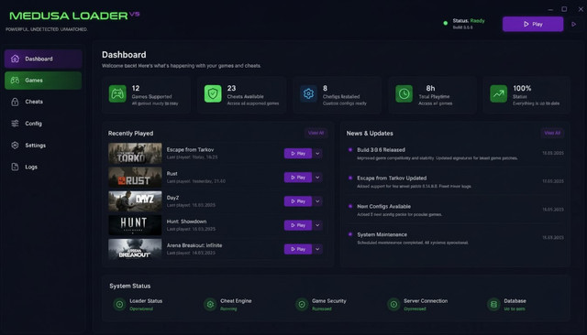Click the Arena Breakout thumbnail
Image resolution: width=587 pixels, height=335 pixels.
click(x=135, y=249)
